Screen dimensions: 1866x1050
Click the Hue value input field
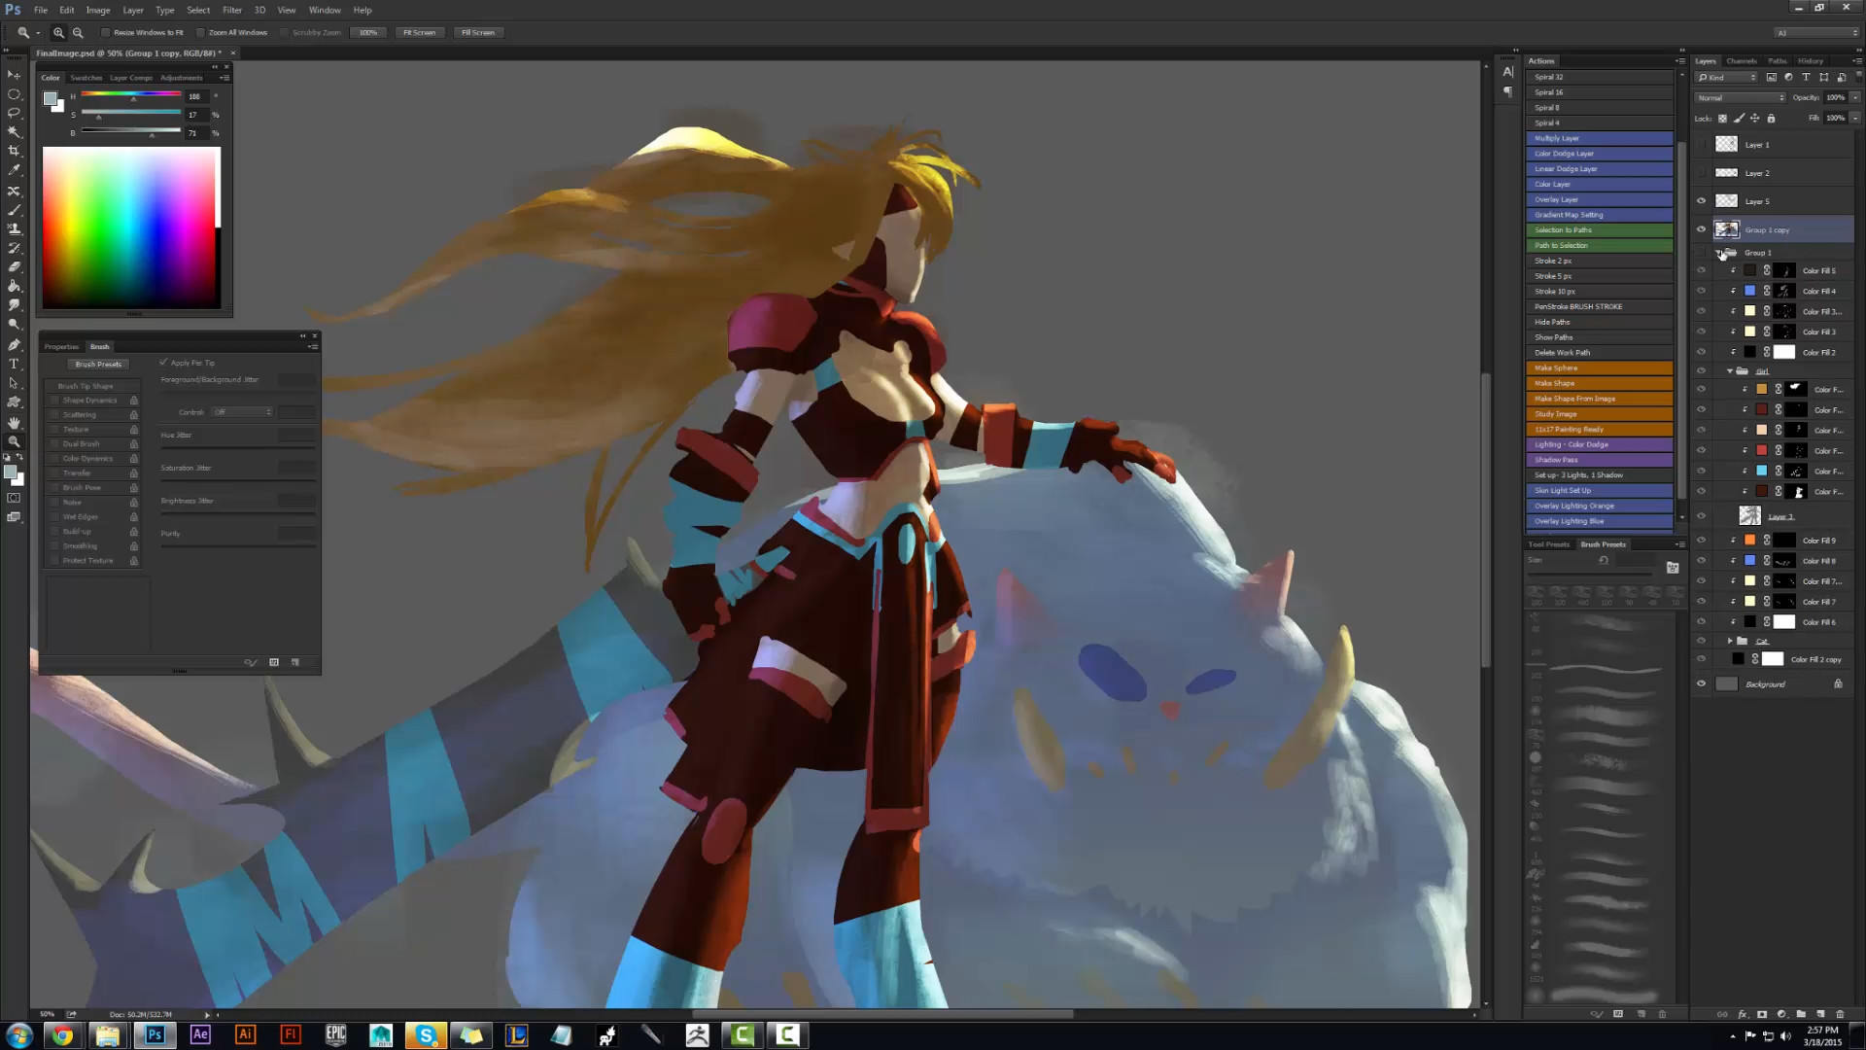coord(197,96)
